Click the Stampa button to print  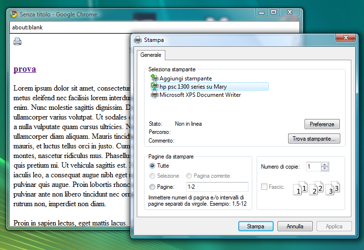pos(256,226)
